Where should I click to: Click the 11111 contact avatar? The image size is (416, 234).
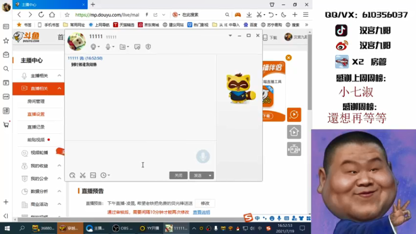pos(76,42)
